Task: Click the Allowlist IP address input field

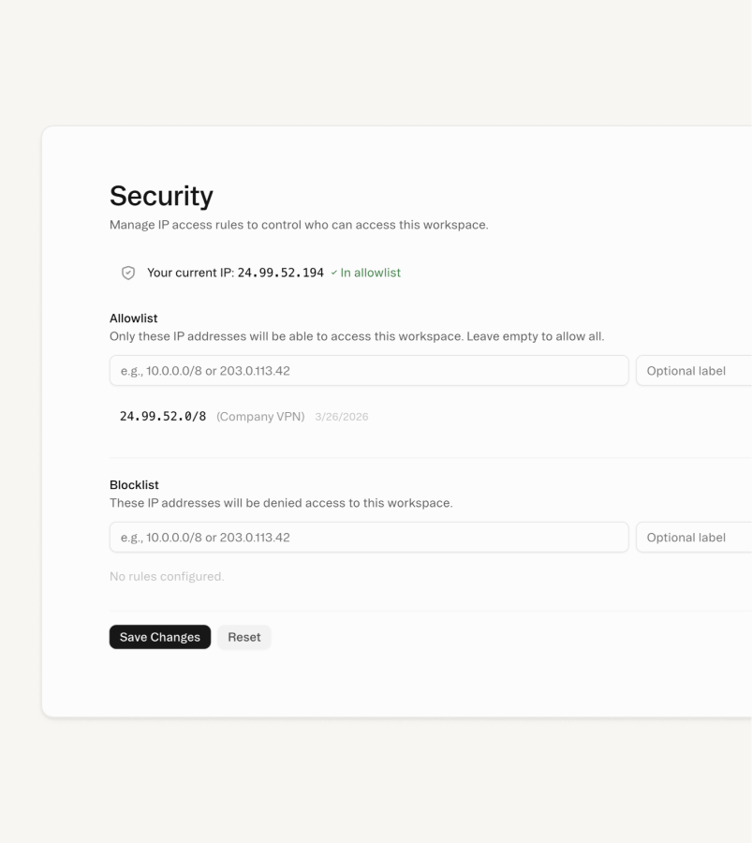Action: coord(369,370)
